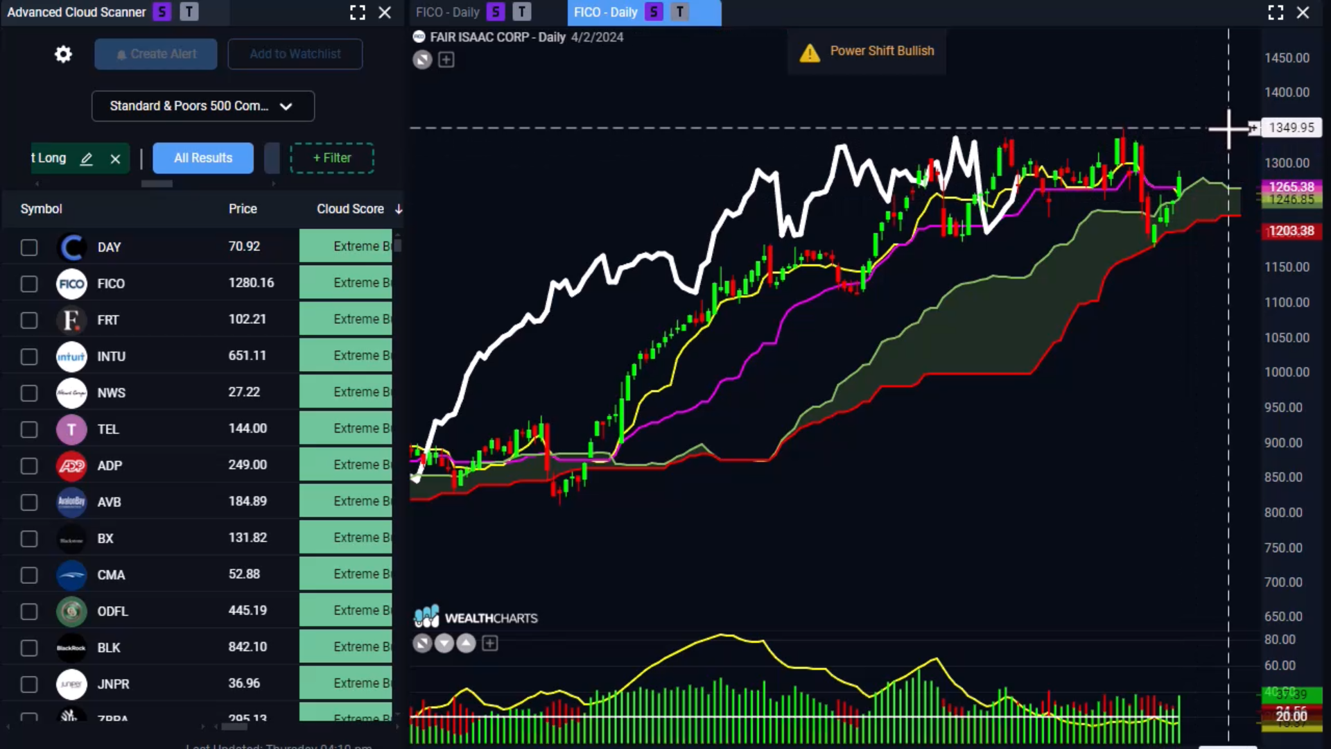Screen dimensions: 1331x749
Task: Click the results list vertical scrollbar
Action: click(398, 246)
